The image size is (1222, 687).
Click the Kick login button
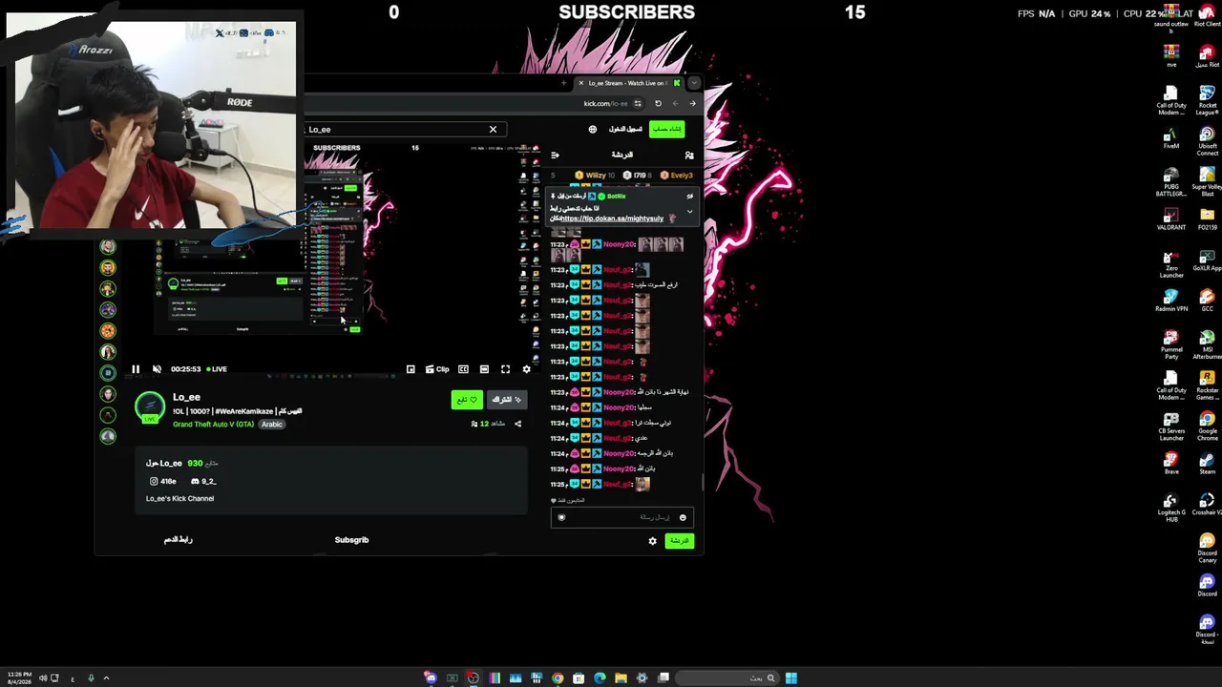click(x=625, y=129)
